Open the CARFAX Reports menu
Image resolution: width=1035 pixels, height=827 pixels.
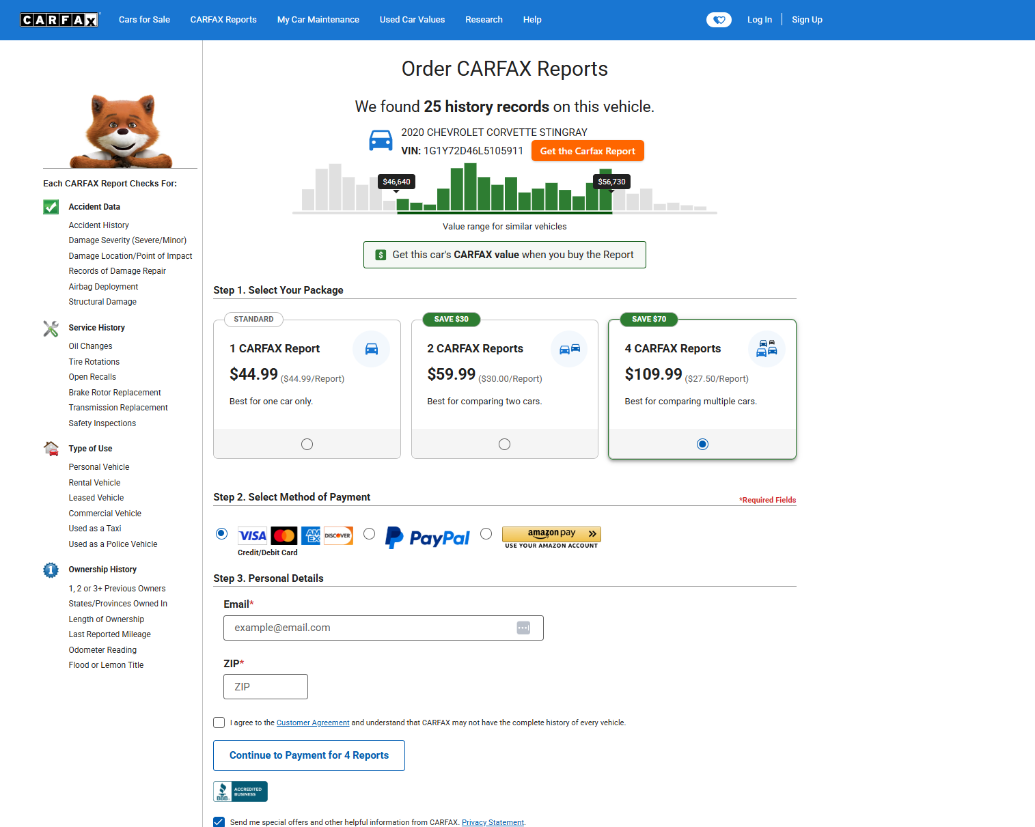pos(223,20)
